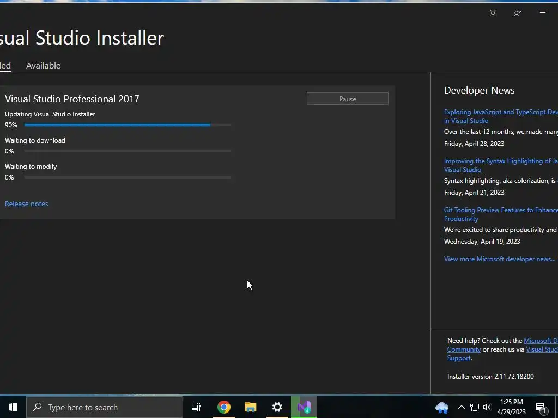
Task: Click the 90% progress value
Action: 11,125
